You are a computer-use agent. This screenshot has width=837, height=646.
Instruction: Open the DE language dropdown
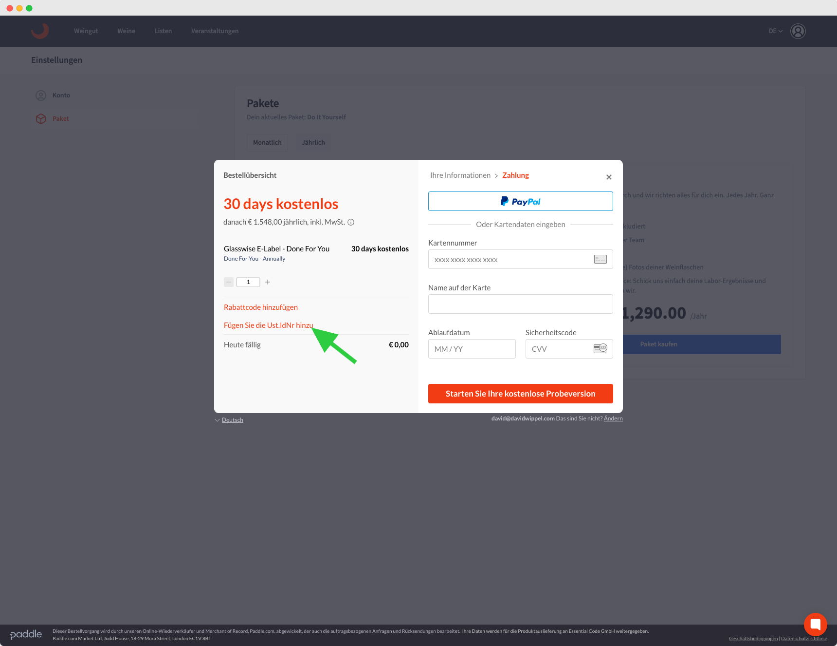pyautogui.click(x=776, y=31)
